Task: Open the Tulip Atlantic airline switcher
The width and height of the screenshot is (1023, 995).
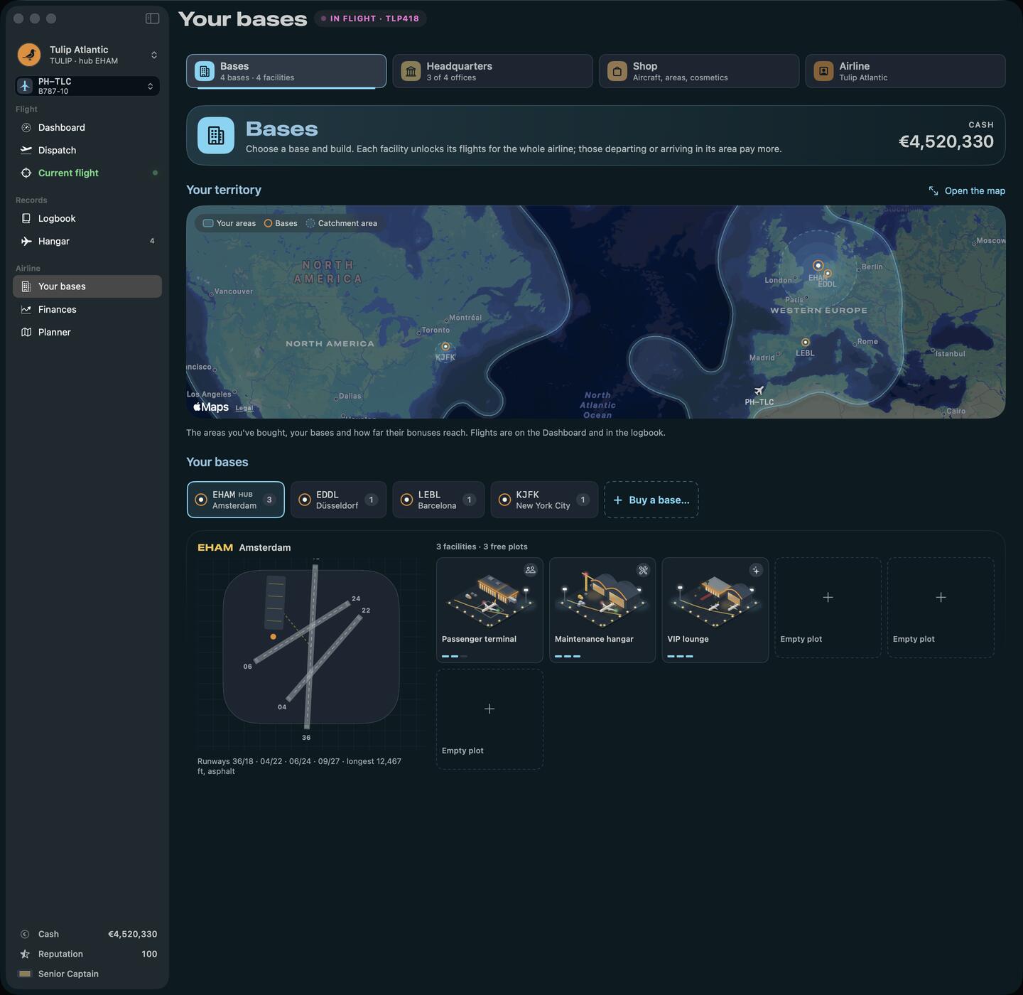Action: pos(87,55)
